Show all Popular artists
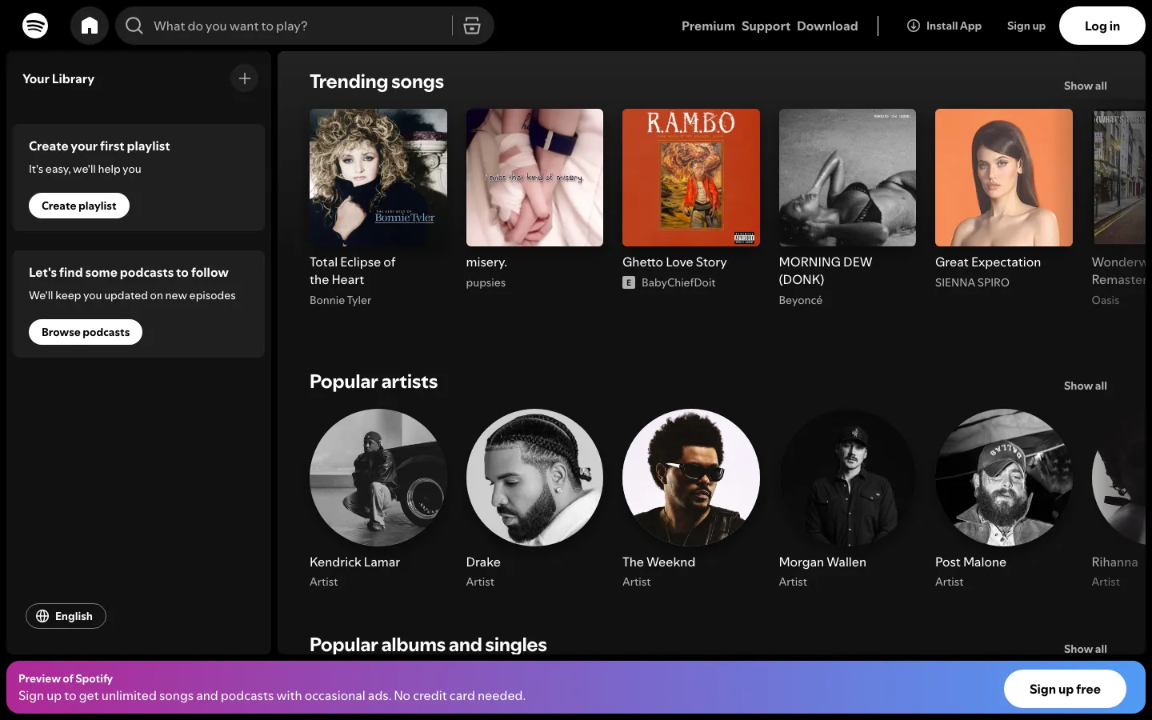This screenshot has height=720, width=1152. click(1085, 386)
